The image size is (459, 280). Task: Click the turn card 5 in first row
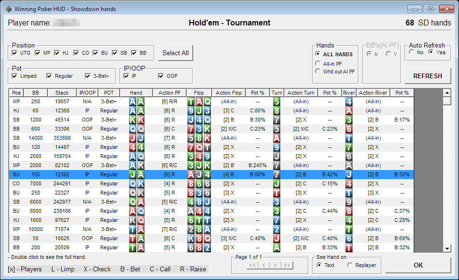(276, 102)
